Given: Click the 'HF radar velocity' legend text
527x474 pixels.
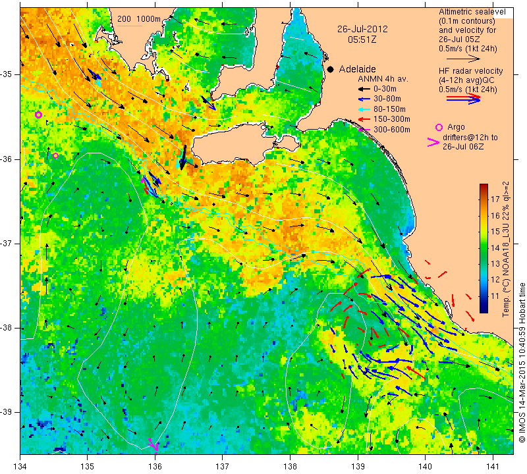Looking at the screenshot, I should 471,71.
